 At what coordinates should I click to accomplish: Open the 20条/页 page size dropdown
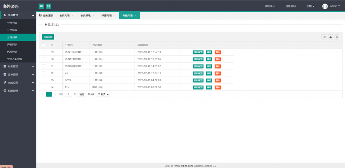click(x=103, y=94)
